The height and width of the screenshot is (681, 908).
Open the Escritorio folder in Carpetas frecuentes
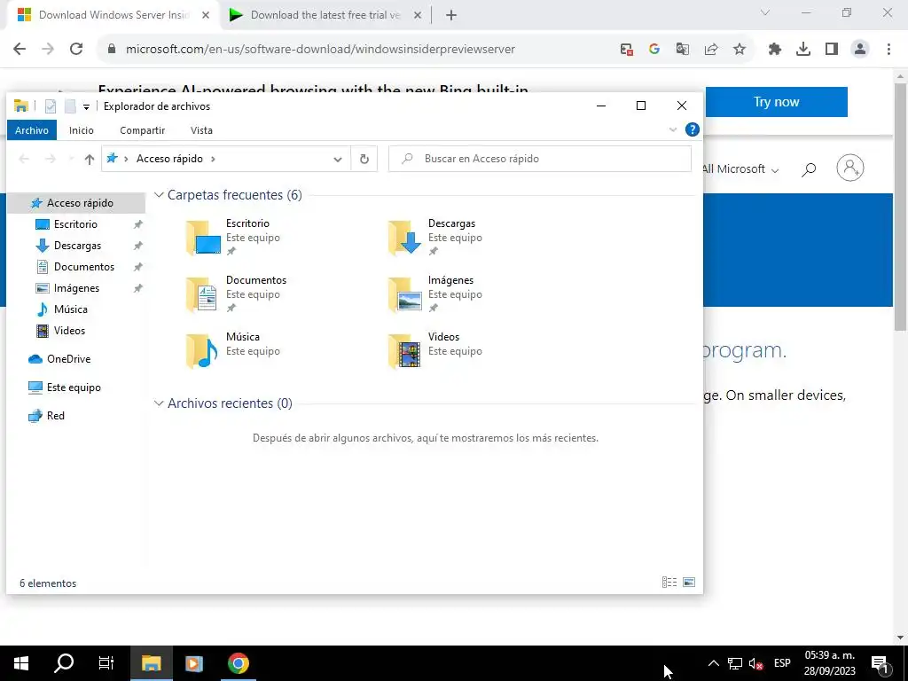pyautogui.click(x=234, y=238)
